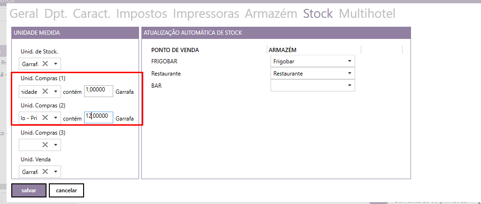The width and height of the screenshot is (481, 204).
Task: Clear the Unid. Venda selection
Action: point(45,172)
